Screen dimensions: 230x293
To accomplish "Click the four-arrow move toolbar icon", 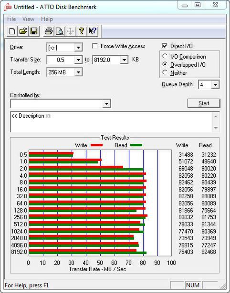I will [70, 31].
